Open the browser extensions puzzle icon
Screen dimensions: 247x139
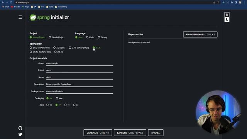(232, 2)
